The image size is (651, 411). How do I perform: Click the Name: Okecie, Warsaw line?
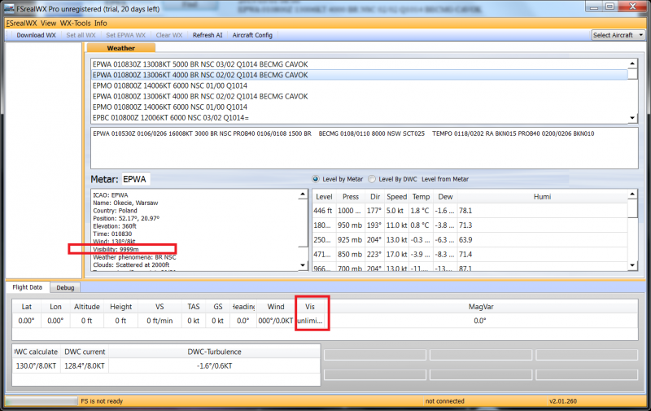click(125, 203)
